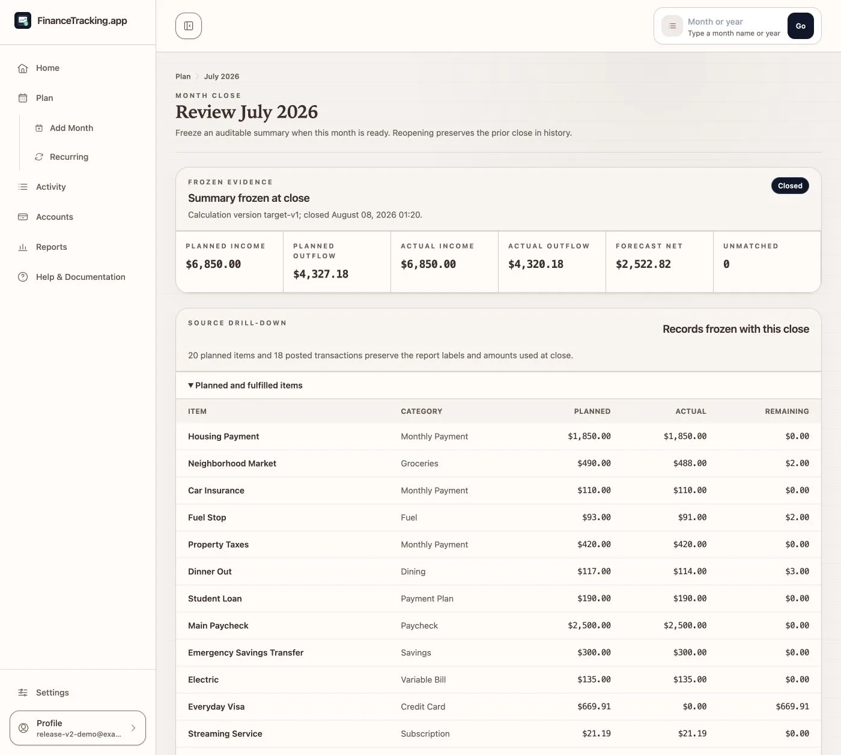Click the Accounts card icon
Image resolution: width=841 pixels, height=755 pixels.
23,217
